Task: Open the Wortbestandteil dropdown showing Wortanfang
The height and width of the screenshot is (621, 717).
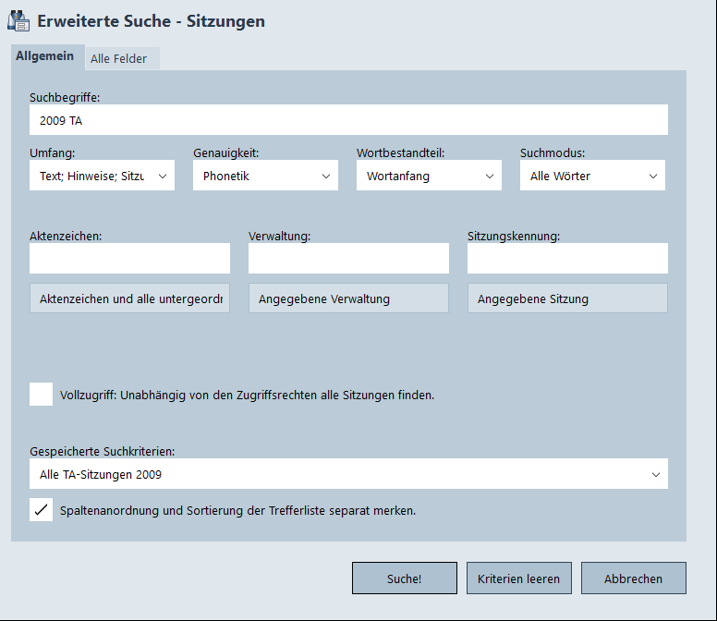Action: (429, 176)
